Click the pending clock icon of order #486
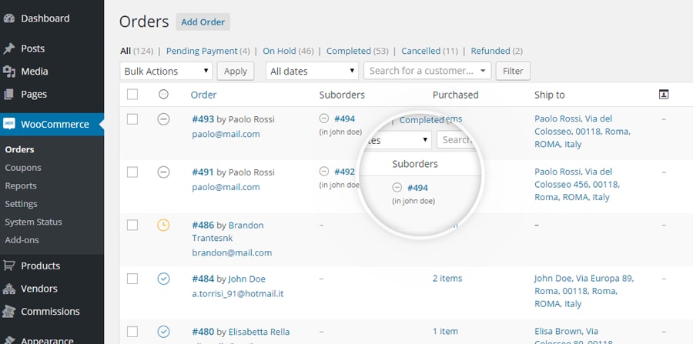Viewport: 693px width, 344px height. [163, 225]
